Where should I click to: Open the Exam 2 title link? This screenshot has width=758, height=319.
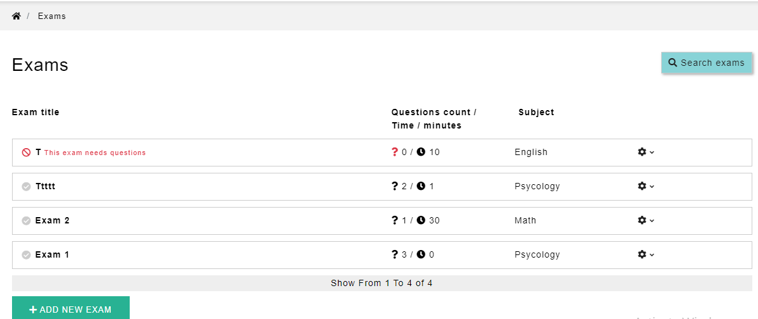click(x=53, y=220)
